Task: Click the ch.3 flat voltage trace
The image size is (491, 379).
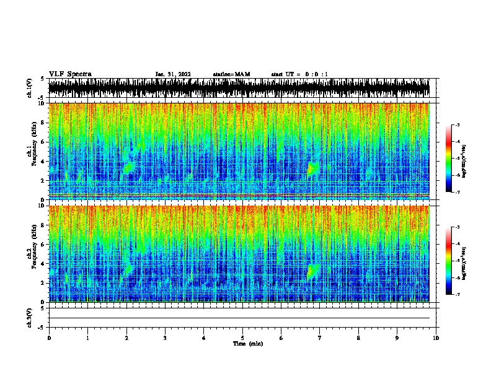Action: 239,318
